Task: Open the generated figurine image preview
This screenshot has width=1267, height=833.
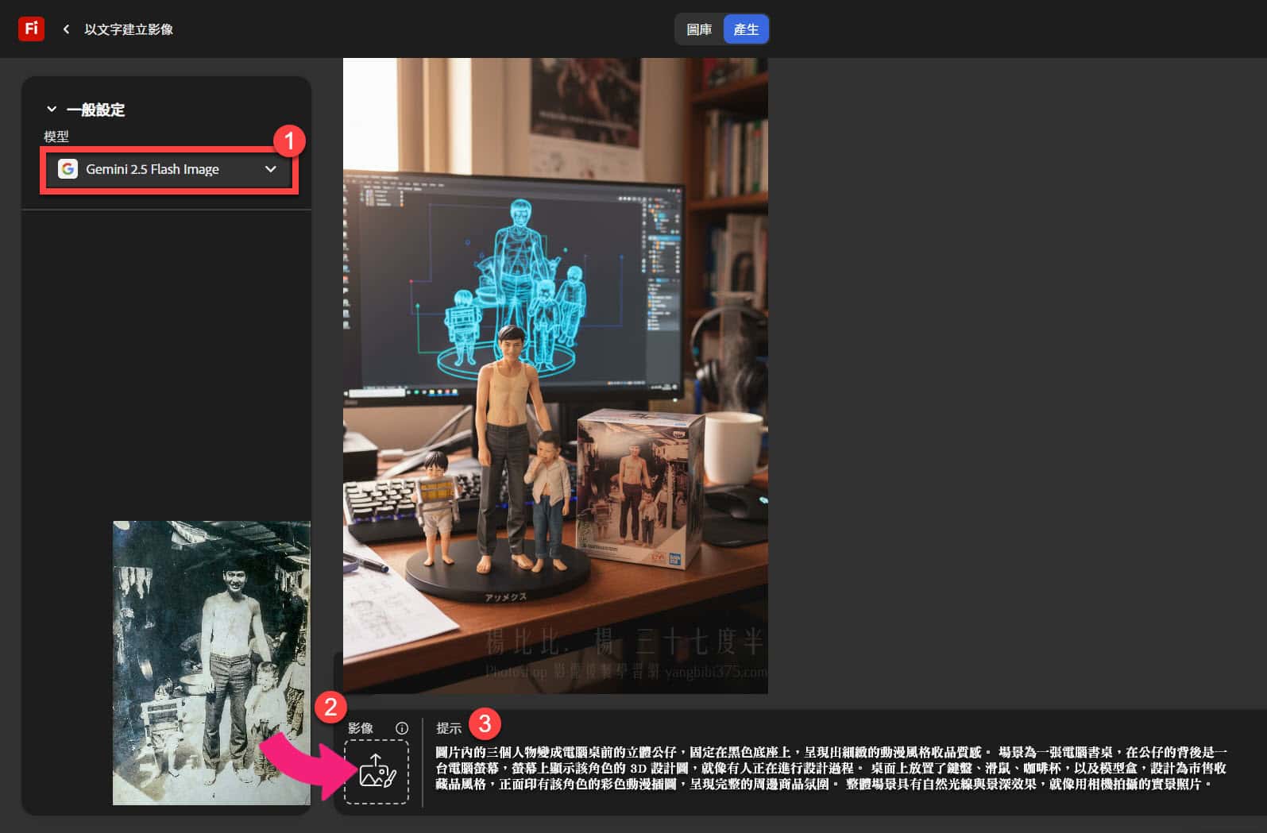Action: pos(555,376)
